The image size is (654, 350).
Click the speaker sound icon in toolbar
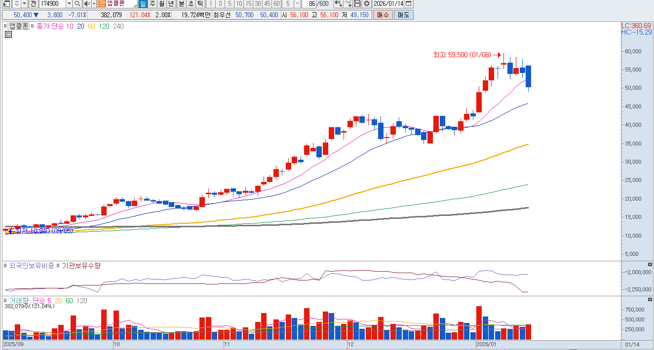(x=86, y=4)
